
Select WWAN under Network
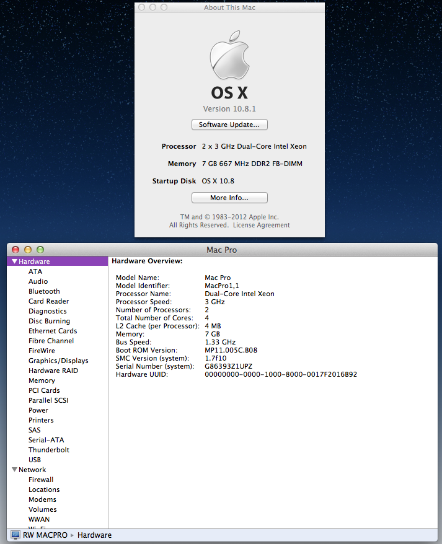39,519
